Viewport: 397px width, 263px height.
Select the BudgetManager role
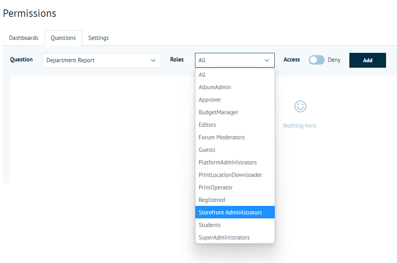tap(235, 112)
